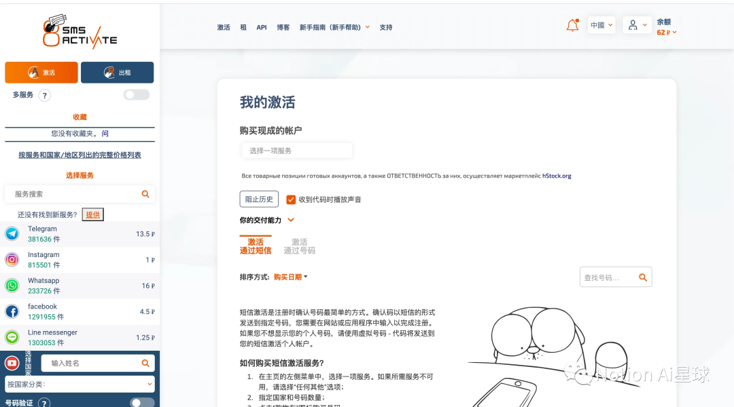Switch to 激活 通过短信 tab
Image resolution: width=734 pixels, height=407 pixels.
[256, 246]
